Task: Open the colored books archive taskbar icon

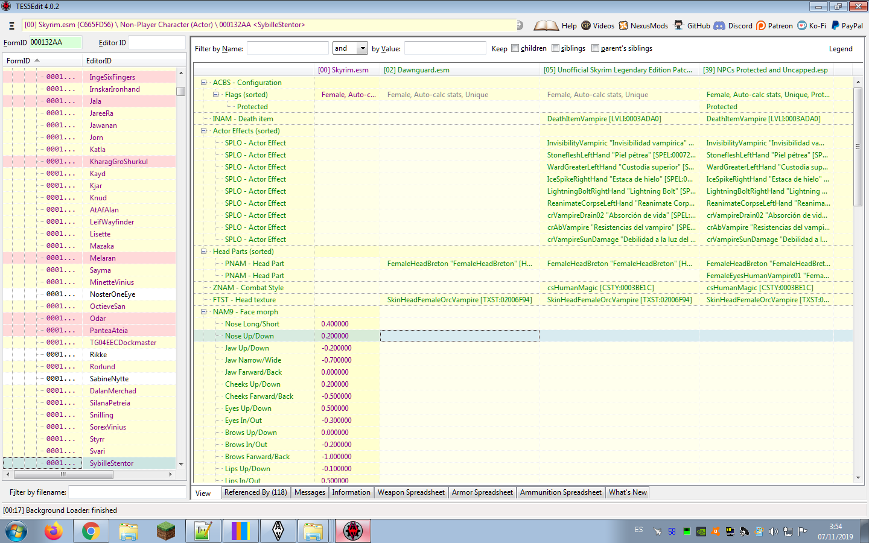Action: click(240, 531)
